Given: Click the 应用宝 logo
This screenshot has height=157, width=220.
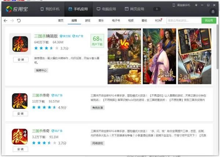Looking at the screenshot, I should [17, 9].
